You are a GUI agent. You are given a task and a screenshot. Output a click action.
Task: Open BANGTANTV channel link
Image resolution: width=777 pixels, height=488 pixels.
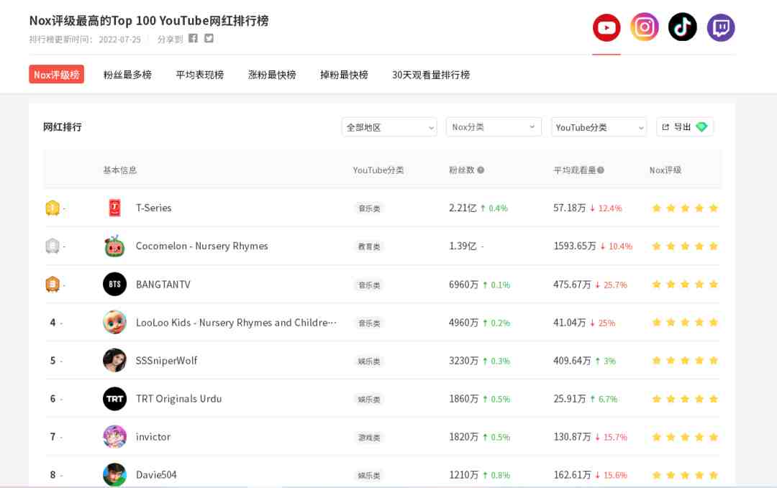tap(163, 285)
